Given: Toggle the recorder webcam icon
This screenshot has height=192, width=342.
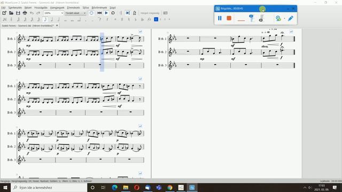Looking at the screenshot, I should [278, 18].
